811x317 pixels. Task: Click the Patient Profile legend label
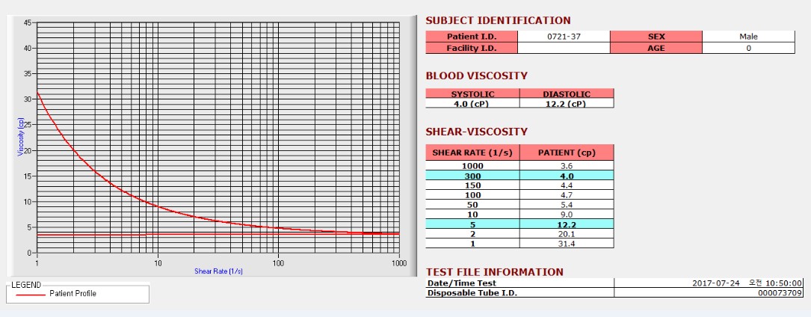[x=73, y=294]
